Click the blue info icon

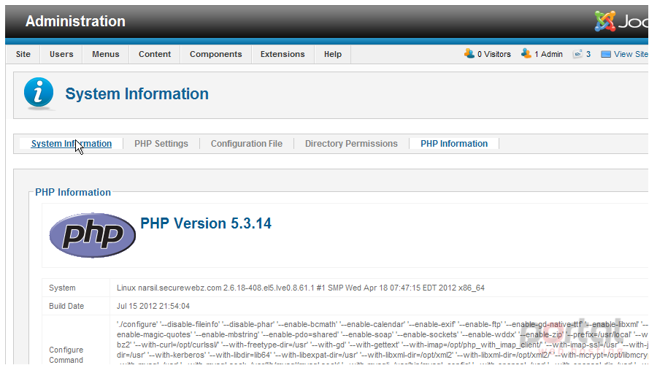(x=39, y=93)
